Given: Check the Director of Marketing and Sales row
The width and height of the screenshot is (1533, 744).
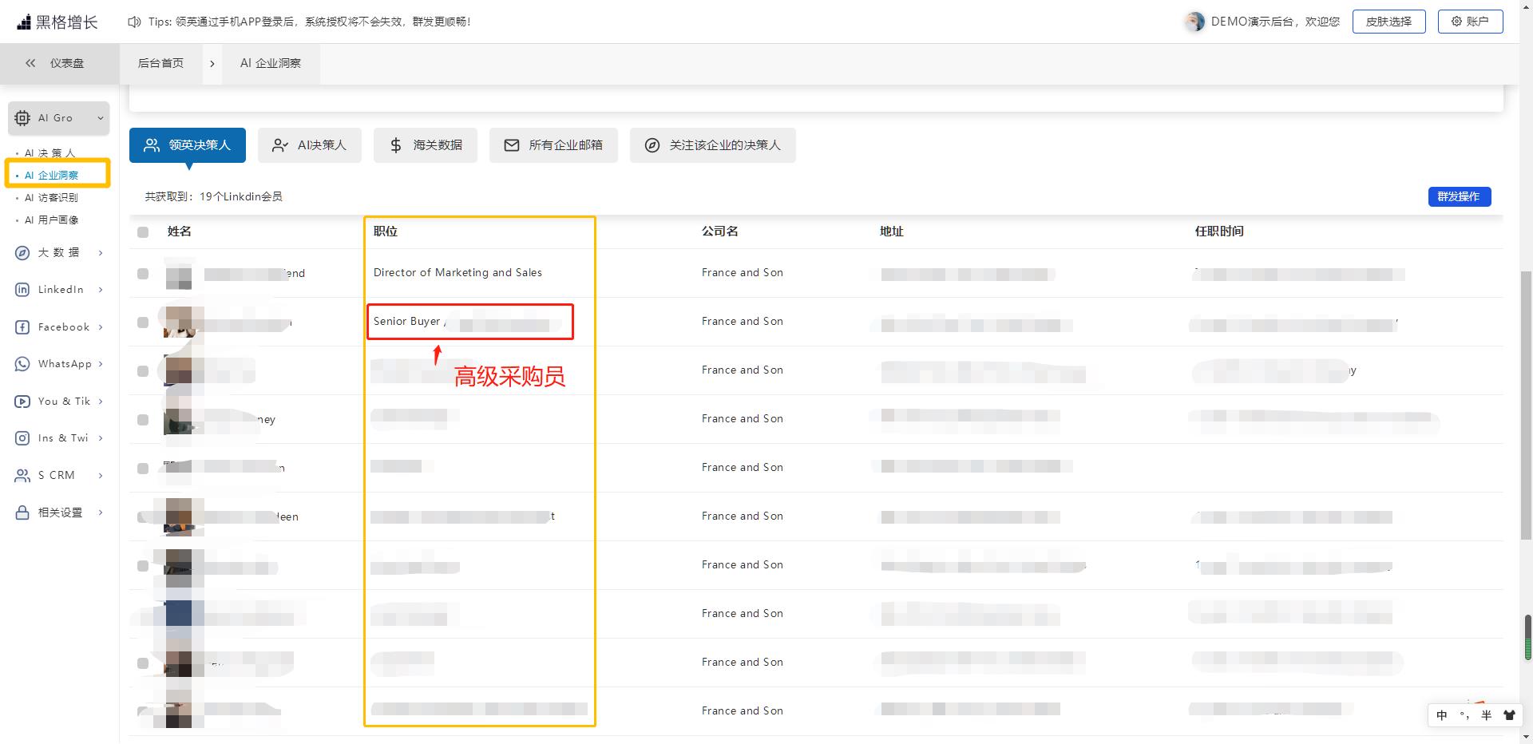Looking at the screenshot, I should tap(143, 274).
